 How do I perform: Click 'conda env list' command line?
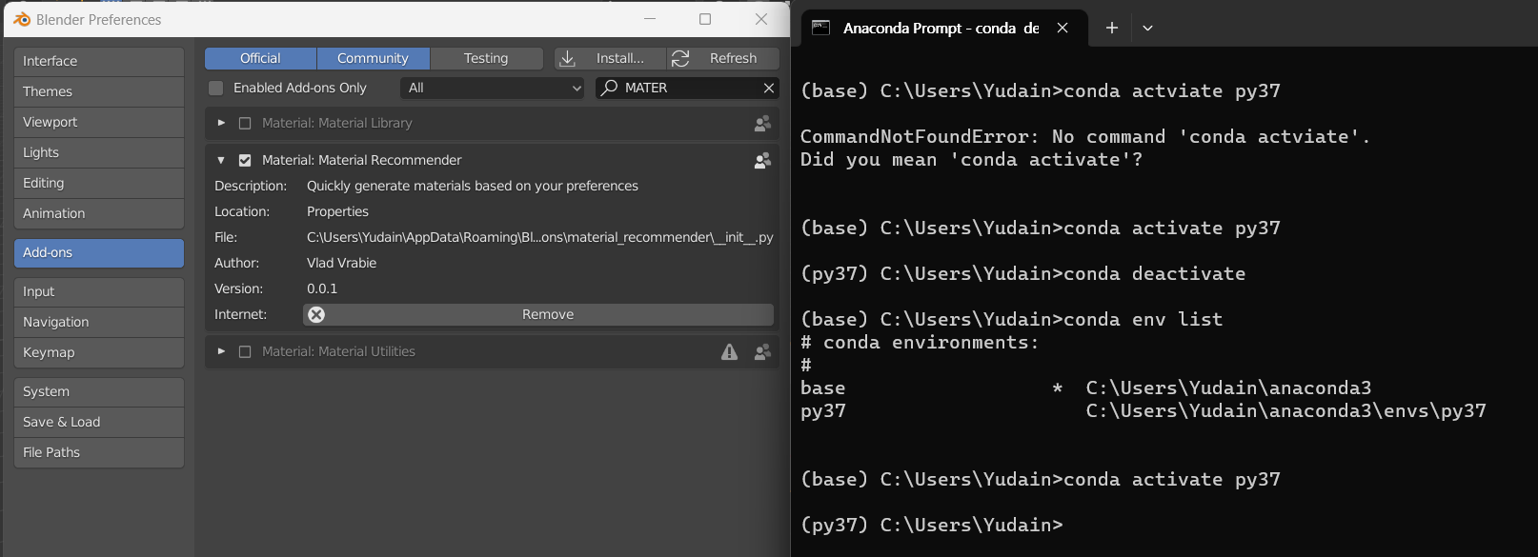tap(1011, 320)
